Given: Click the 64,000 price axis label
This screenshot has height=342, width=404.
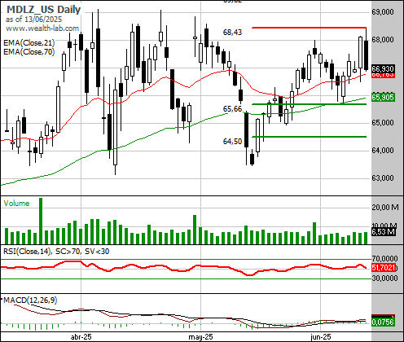Looking at the screenshot, I should (383, 151).
